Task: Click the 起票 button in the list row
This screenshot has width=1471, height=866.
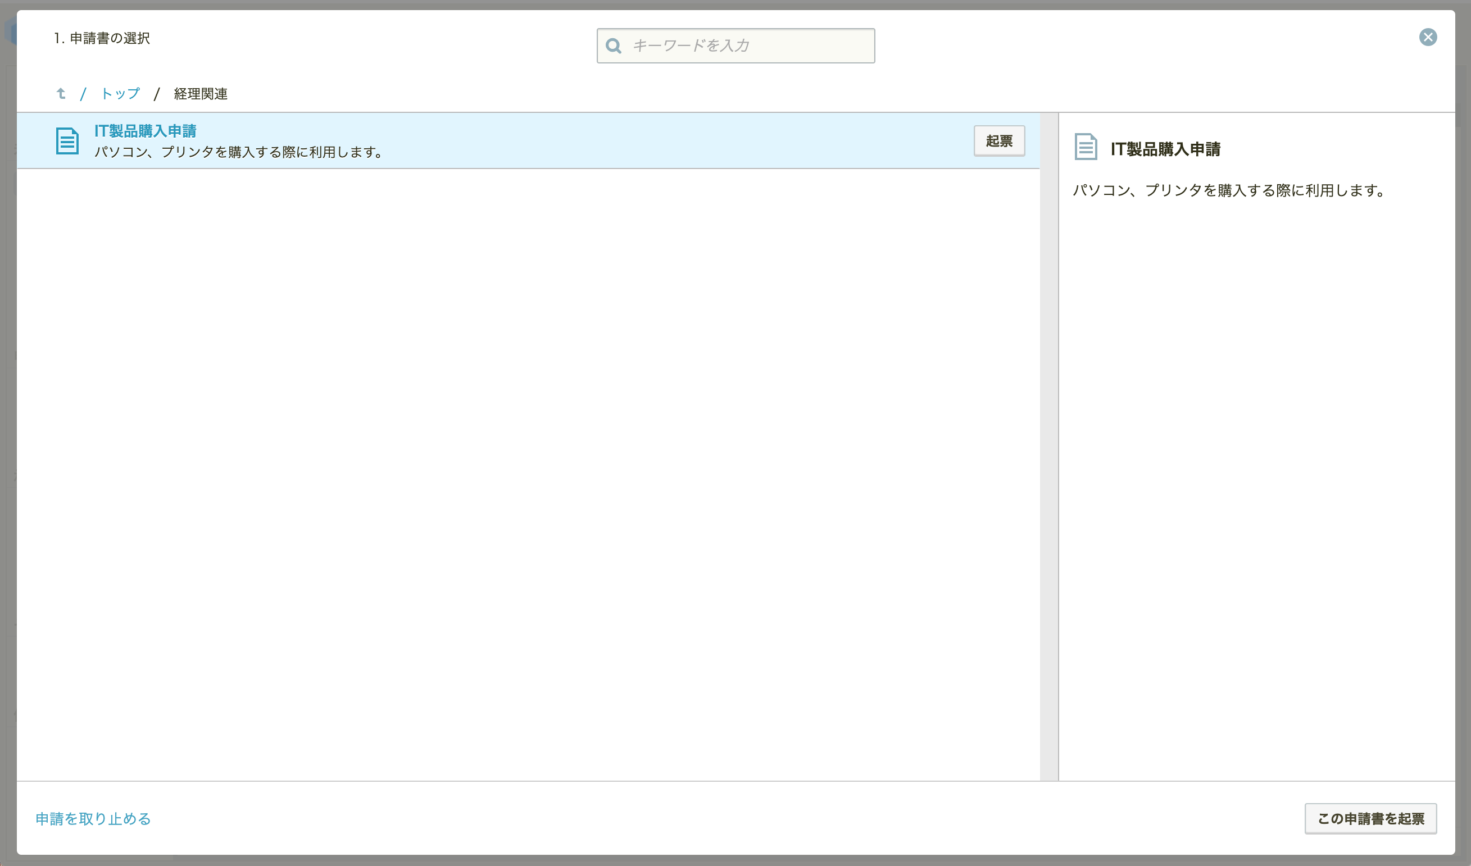Action: point(999,140)
